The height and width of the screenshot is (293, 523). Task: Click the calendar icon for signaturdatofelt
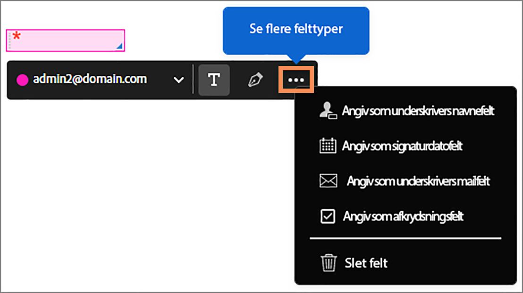pos(327,146)
